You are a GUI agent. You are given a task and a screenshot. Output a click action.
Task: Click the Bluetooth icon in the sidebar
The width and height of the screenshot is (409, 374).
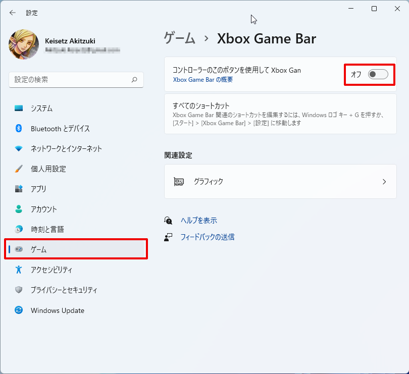pyautogui.click(x=19, y=128)
